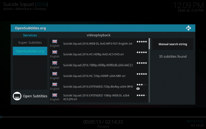Screen dimensions: 206x129
Task: Click the video seek bar position marker
Action: 1,117
